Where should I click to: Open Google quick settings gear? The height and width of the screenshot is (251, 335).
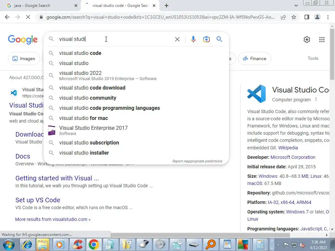[307, 40]
